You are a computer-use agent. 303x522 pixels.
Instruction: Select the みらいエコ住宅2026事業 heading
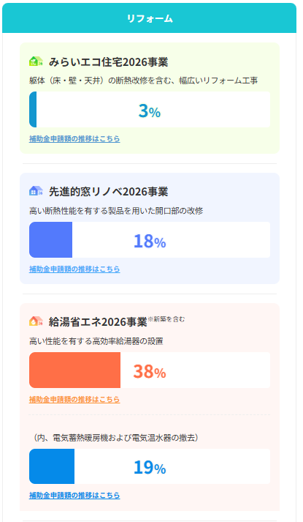click(x=109, y=62)
